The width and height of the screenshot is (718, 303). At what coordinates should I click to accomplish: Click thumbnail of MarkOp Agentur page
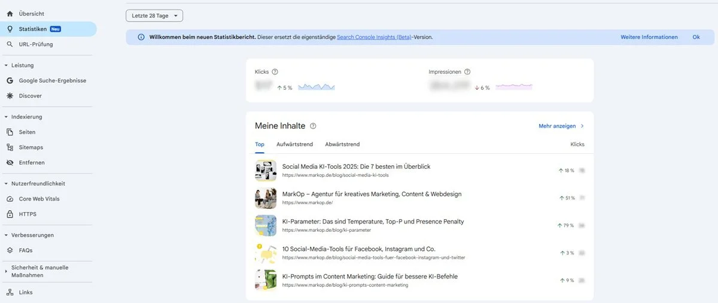coord(266,198)
